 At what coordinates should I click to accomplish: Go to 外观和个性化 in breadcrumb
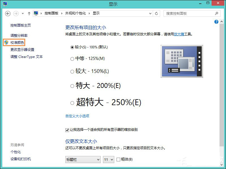point(75,13)
